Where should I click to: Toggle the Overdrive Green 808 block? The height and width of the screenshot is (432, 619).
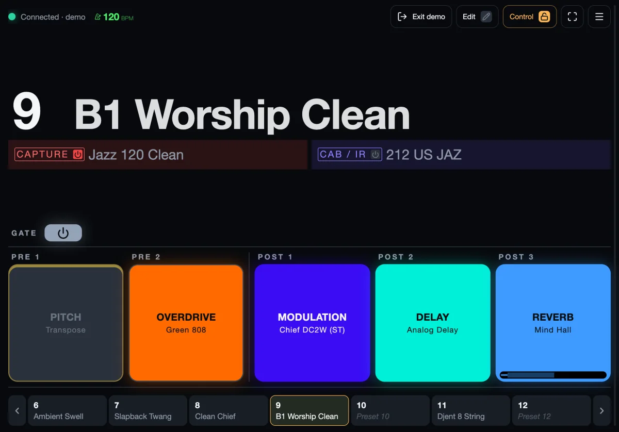pos(186,323)
